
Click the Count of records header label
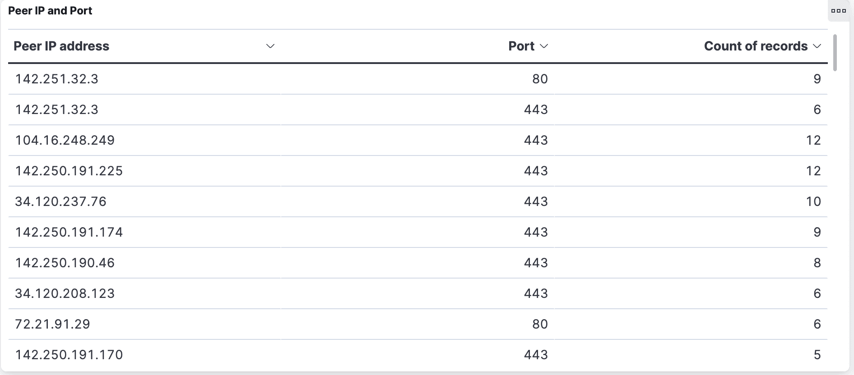coord(755,46)
